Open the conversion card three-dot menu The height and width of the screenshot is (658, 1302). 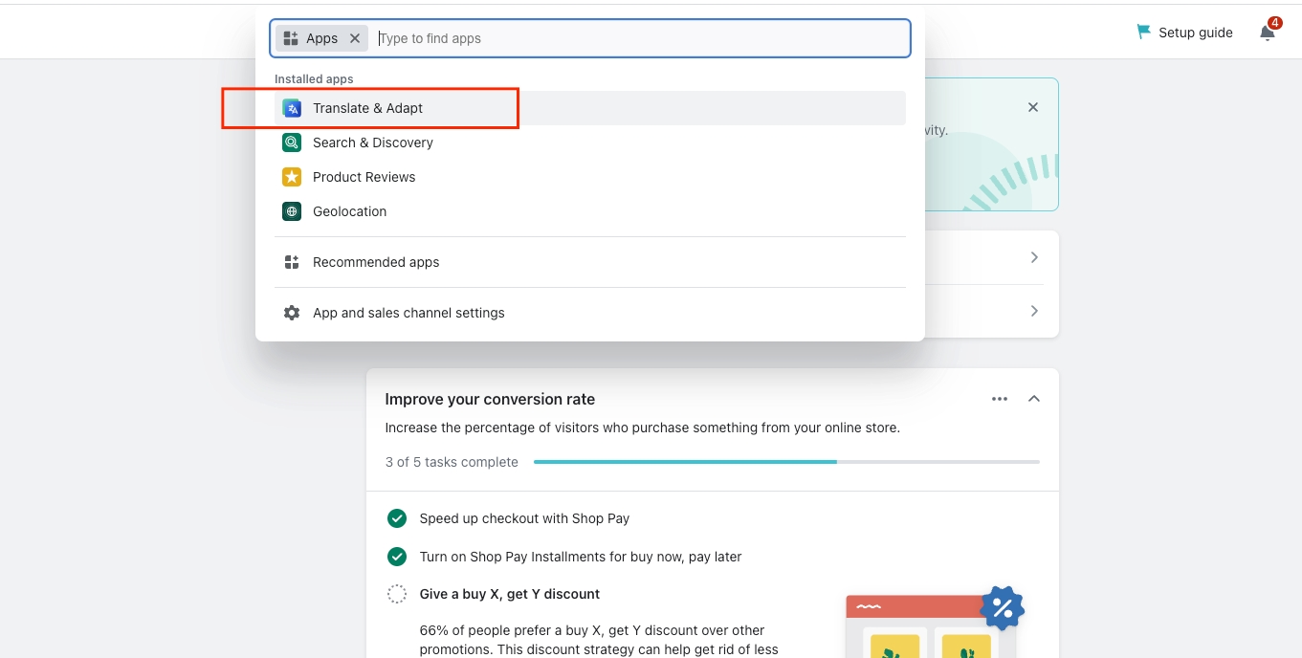[1000, 399]
